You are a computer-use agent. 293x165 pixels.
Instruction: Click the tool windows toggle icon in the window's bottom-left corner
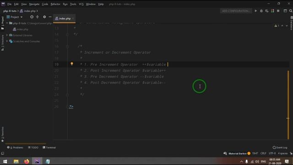3,154
